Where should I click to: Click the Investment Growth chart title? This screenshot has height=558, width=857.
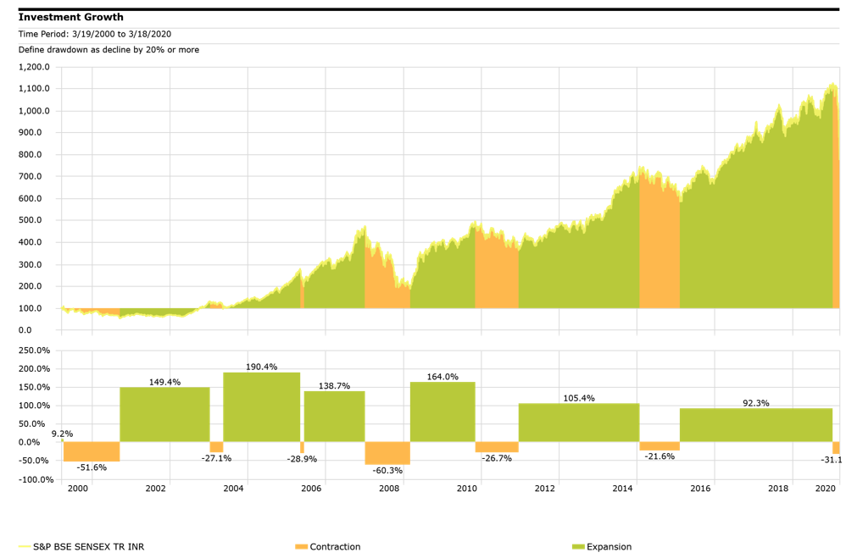(70, 17)
